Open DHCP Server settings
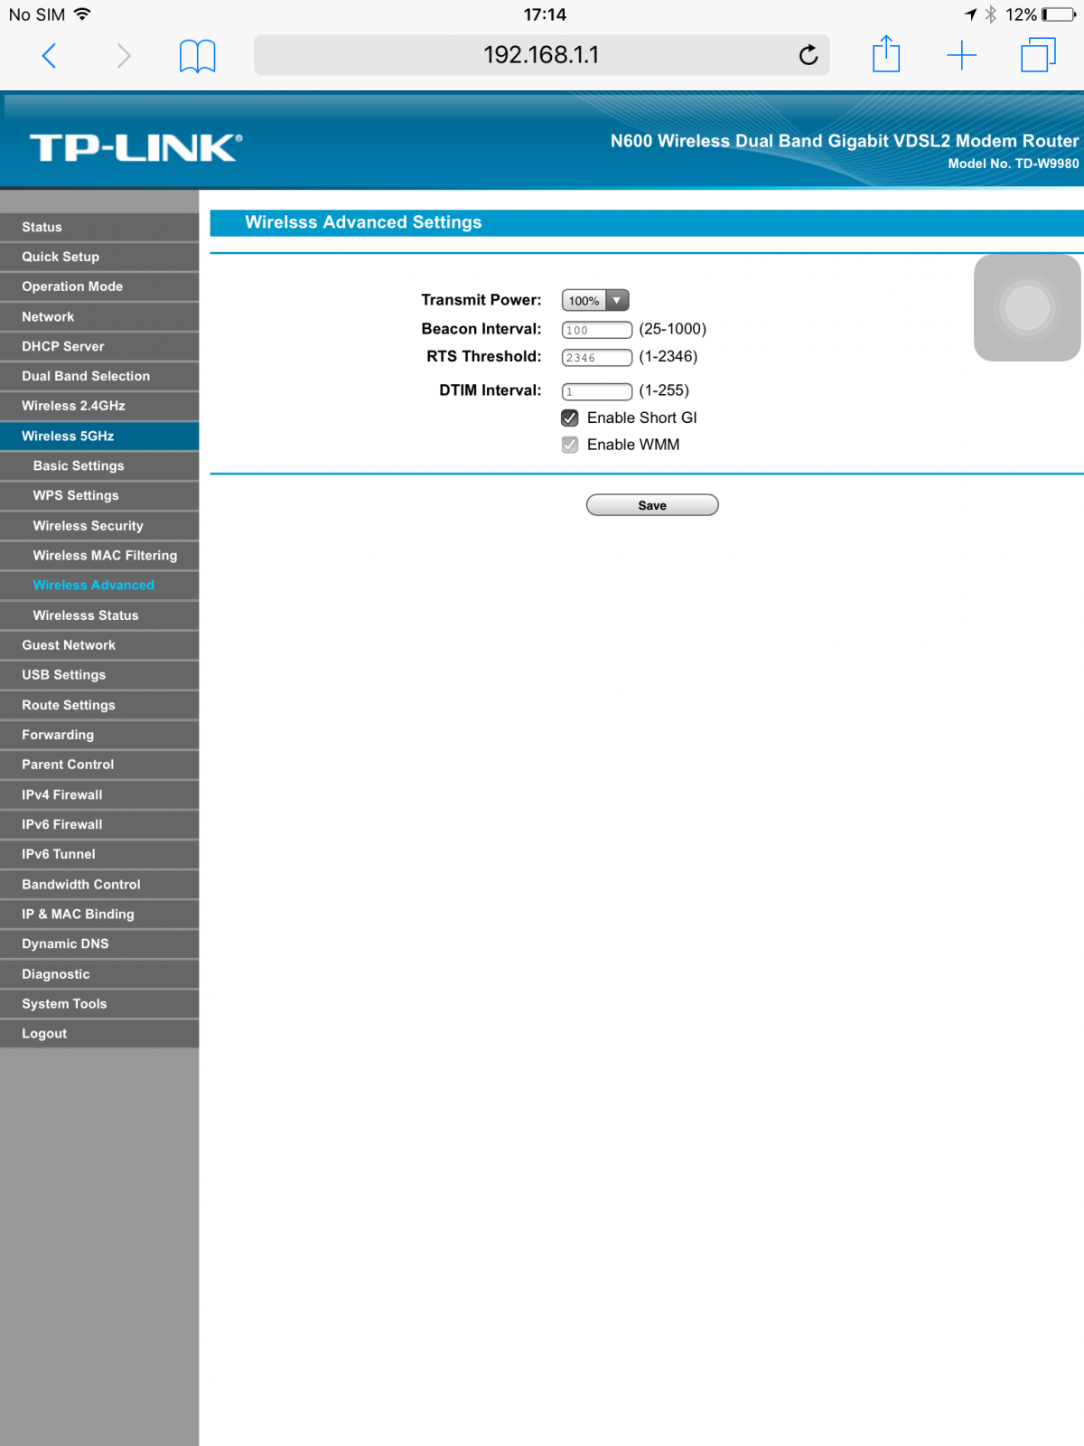 (99, 346)
